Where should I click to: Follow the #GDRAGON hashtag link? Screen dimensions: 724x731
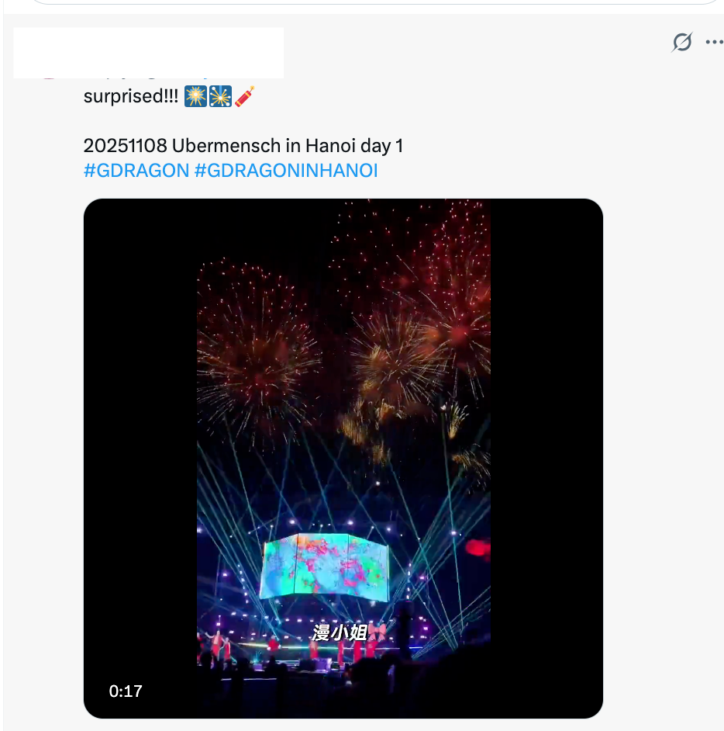(136, 171)
